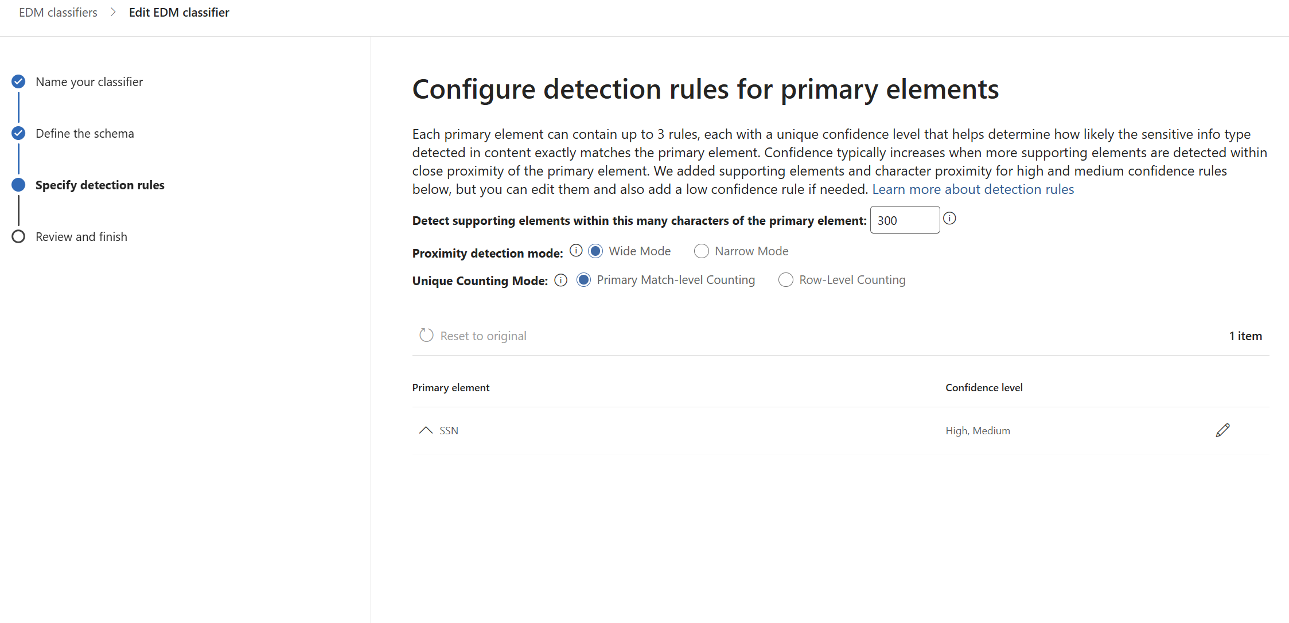Go to Define the schema step

pos(84,133)
